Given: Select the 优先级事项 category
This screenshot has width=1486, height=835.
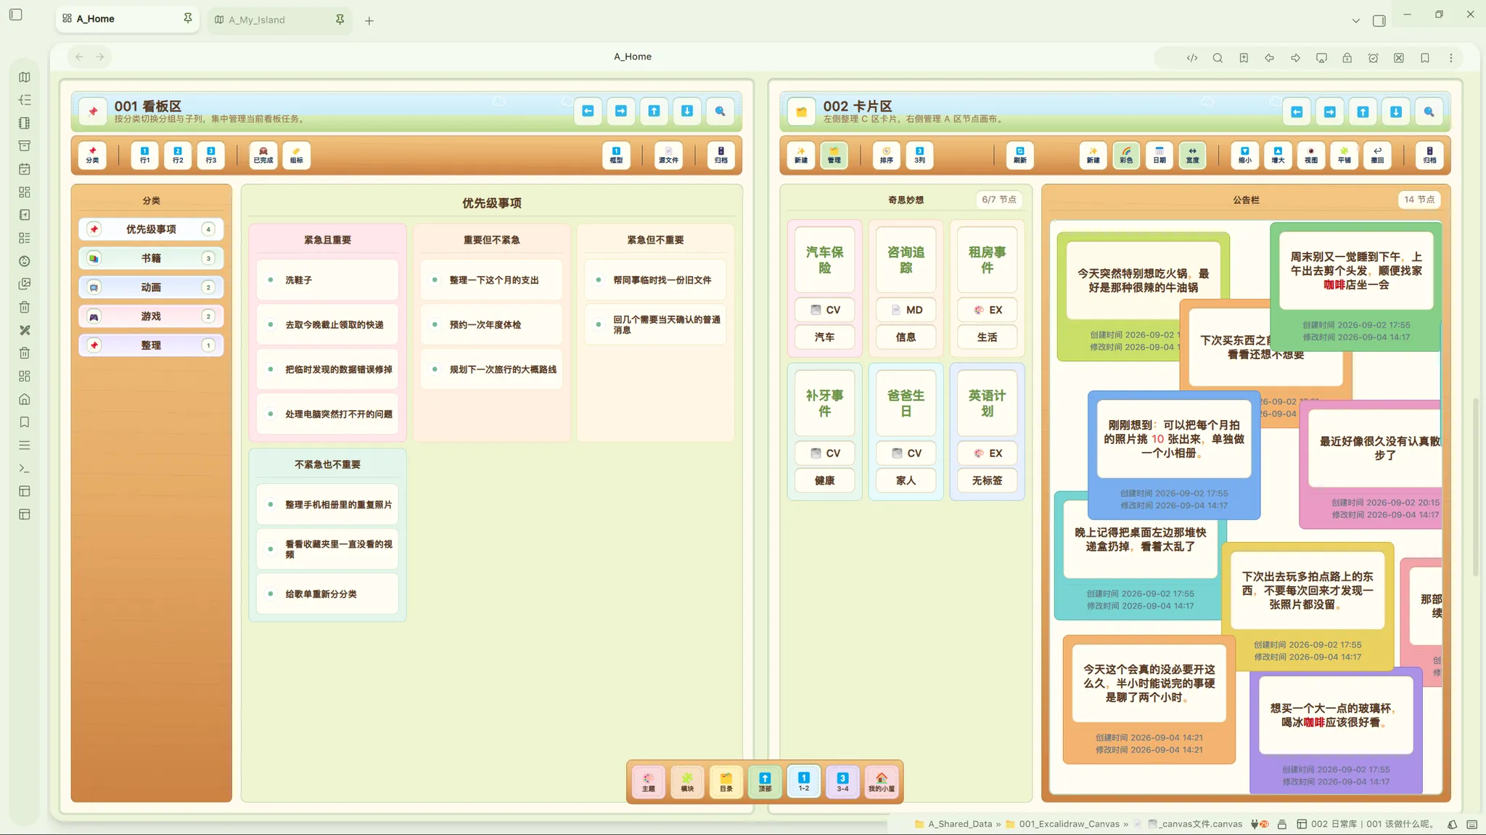Looking at the screenshot, I should pyautogui.click(x=151, y=229).
